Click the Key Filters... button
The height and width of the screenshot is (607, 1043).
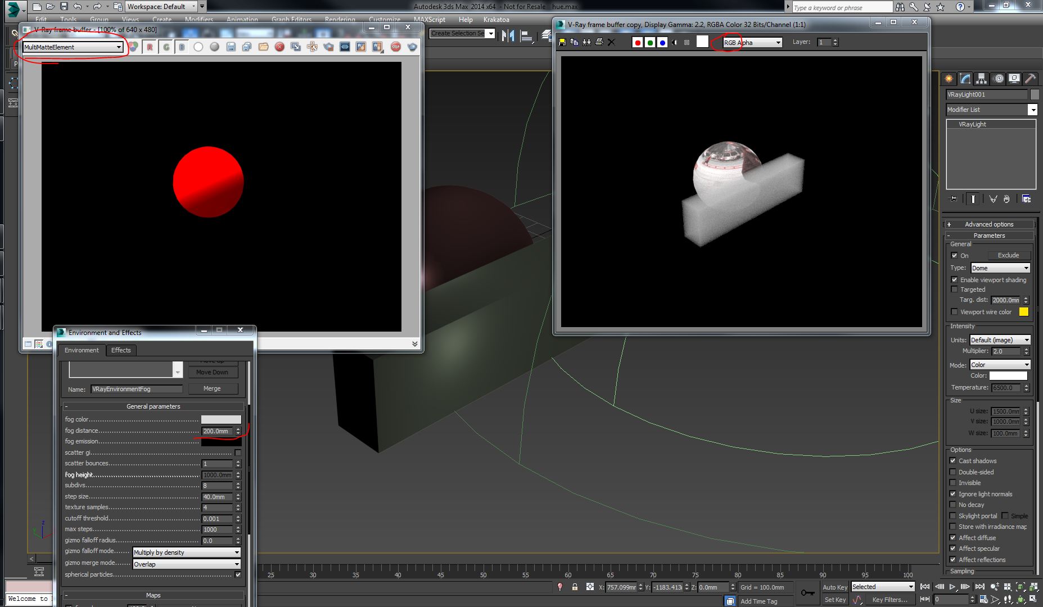pos(890,600)
